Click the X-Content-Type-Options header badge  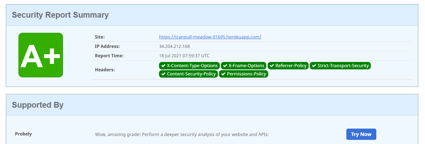(x=189, y=66)
